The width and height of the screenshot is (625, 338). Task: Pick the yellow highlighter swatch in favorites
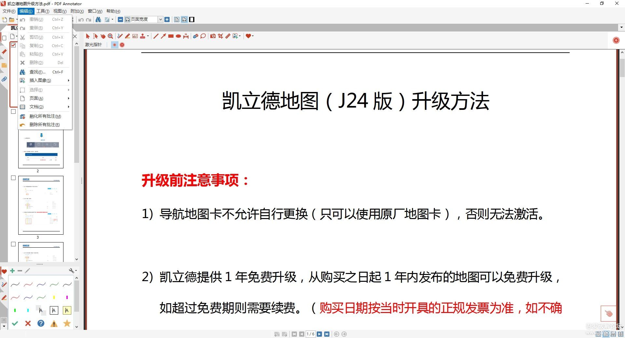54,297
